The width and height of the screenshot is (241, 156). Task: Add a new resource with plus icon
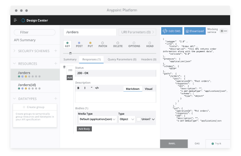point(56,63)
